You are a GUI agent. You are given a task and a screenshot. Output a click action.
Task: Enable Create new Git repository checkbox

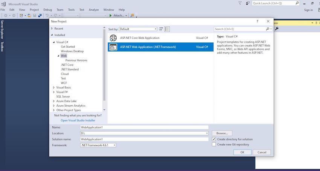click(214, 144)
